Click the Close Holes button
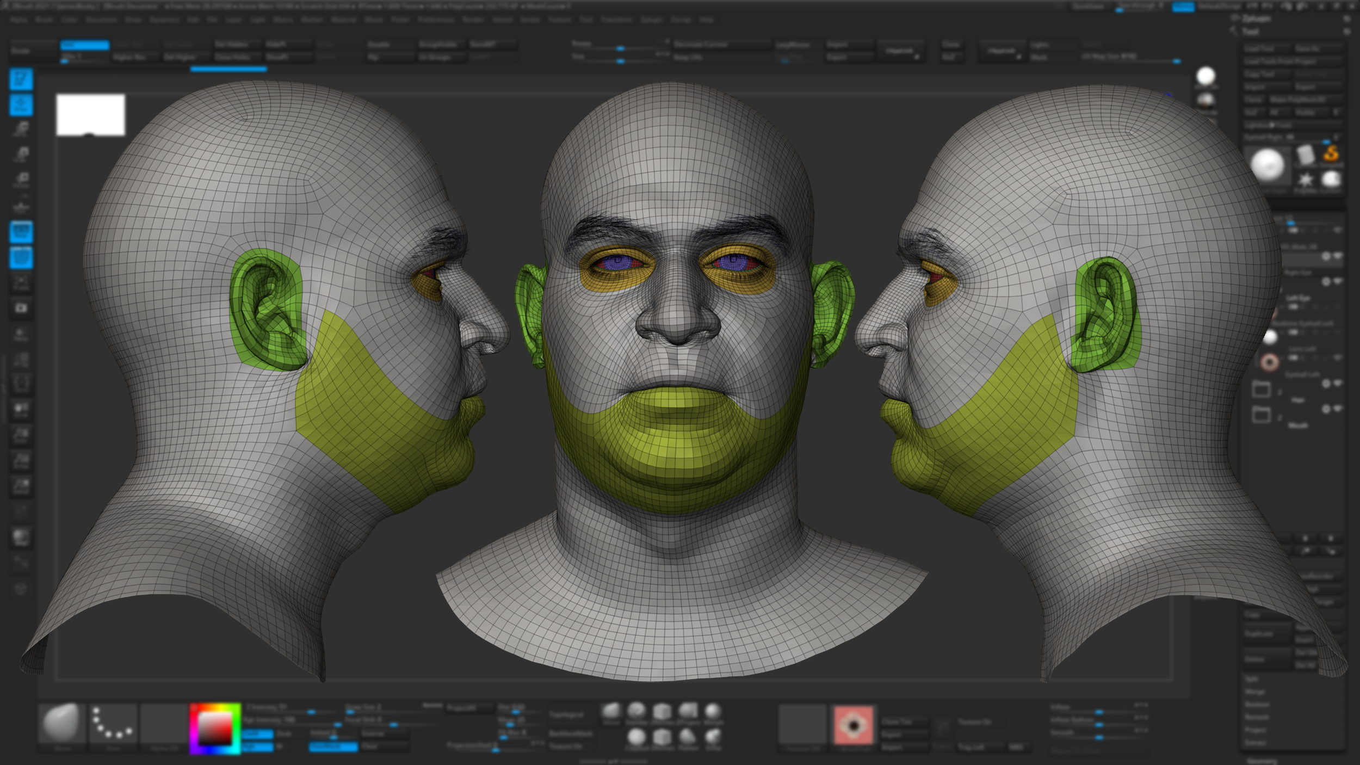 pos(232,57)
